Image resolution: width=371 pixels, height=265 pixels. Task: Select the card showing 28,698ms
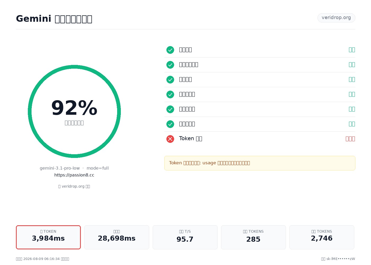117,237
